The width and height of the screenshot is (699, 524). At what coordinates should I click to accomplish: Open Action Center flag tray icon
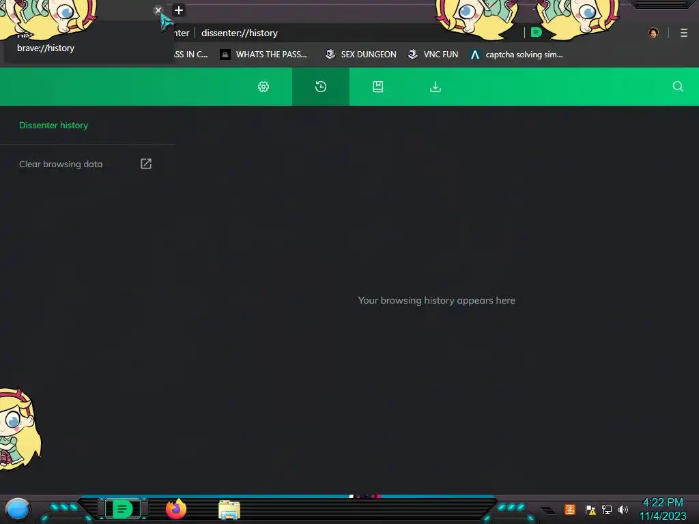point(590,509)
